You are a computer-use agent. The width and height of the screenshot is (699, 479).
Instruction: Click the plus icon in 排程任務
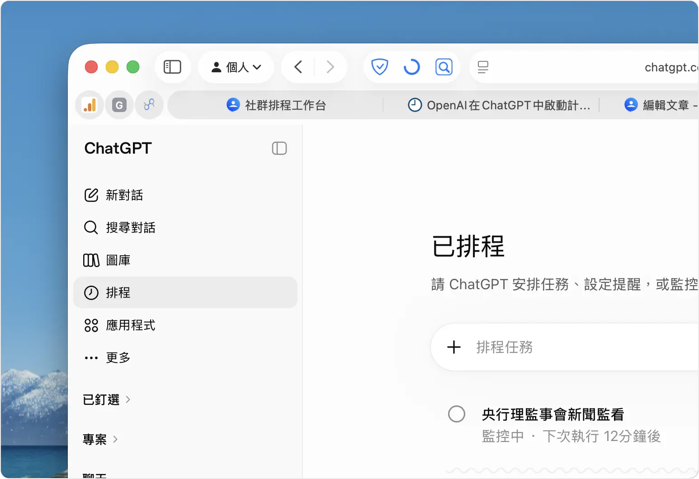click(x=453, y=347)
